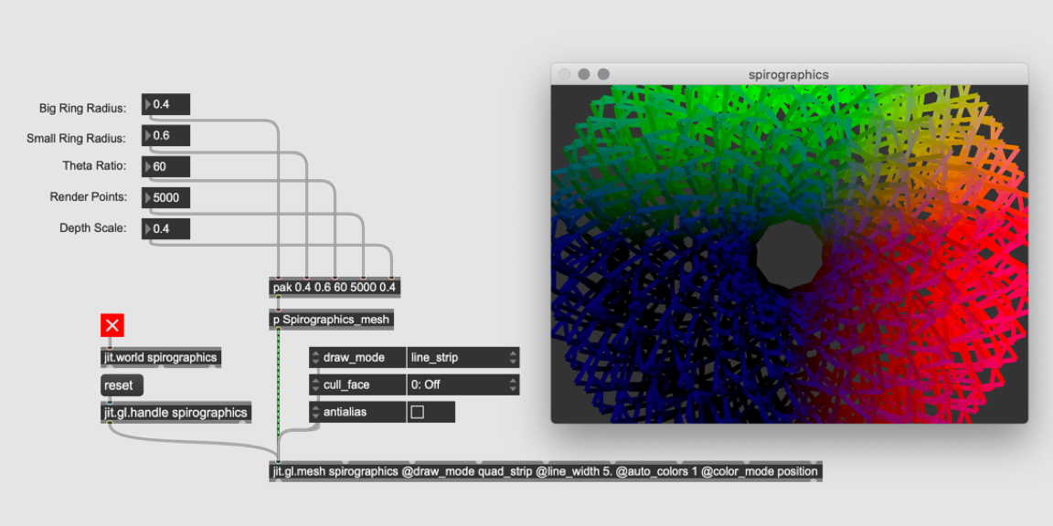Click the Small Ring Radius number box triangle
The height and width of the screenshot is (526, 1053).
coord(148,135)
